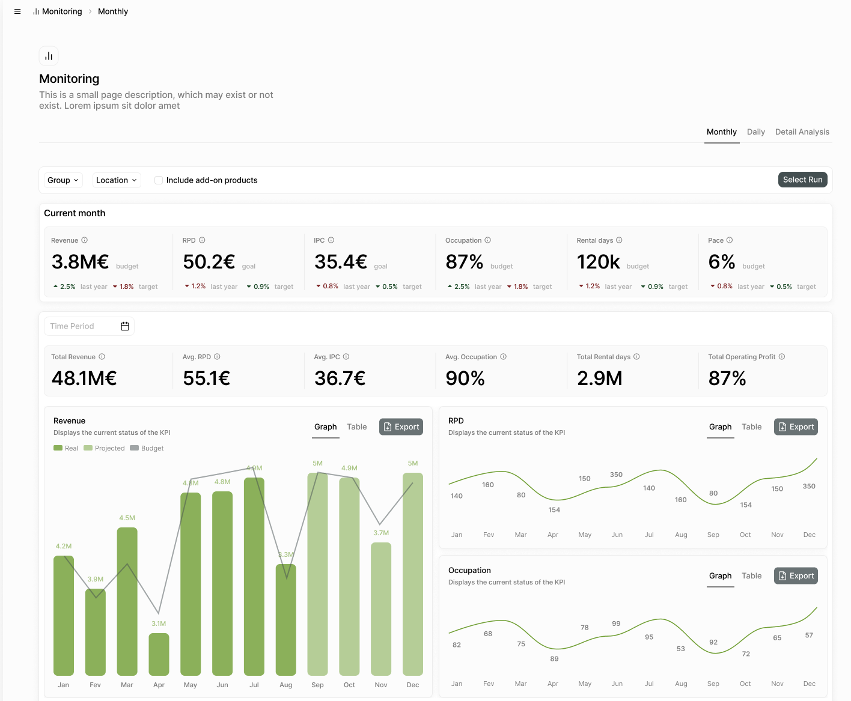Click the bar chart icon beside Monitoring breadcrumb
The height and width of the screenshot is (701, 851).
point(35,11)
